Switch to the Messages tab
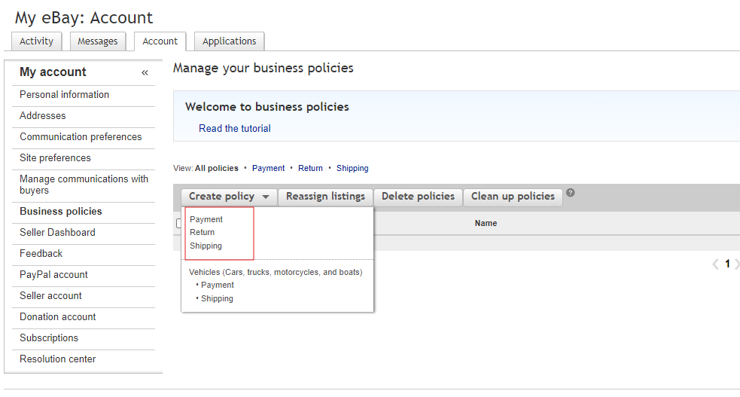The height and width of the screenshot is (397, 740). point(97,41)
